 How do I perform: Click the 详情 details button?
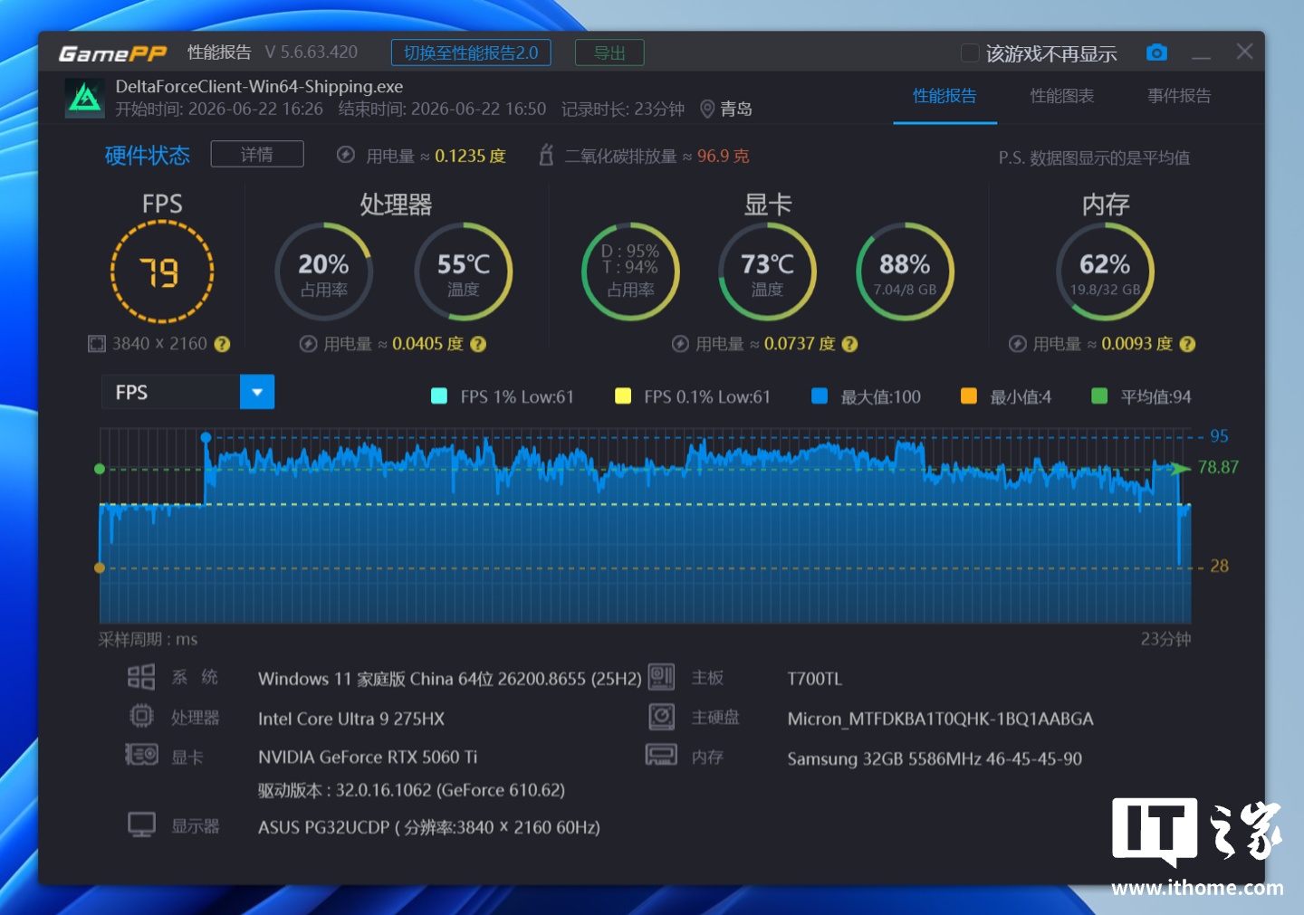click(x=257, y=154)
